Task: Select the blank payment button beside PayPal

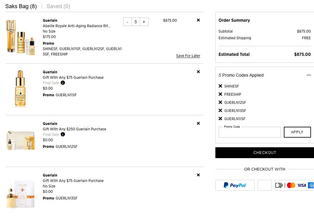Action: click(x=265, y=185)
